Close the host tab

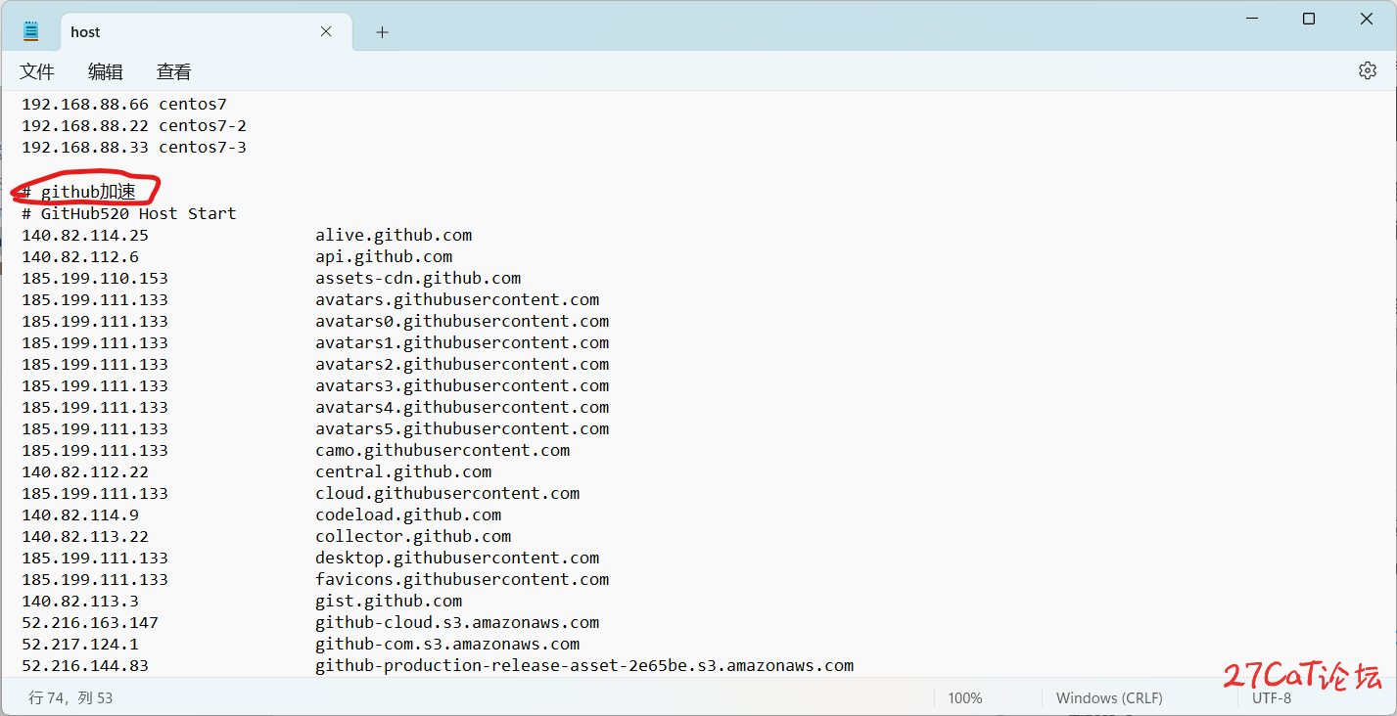[326, 31]
